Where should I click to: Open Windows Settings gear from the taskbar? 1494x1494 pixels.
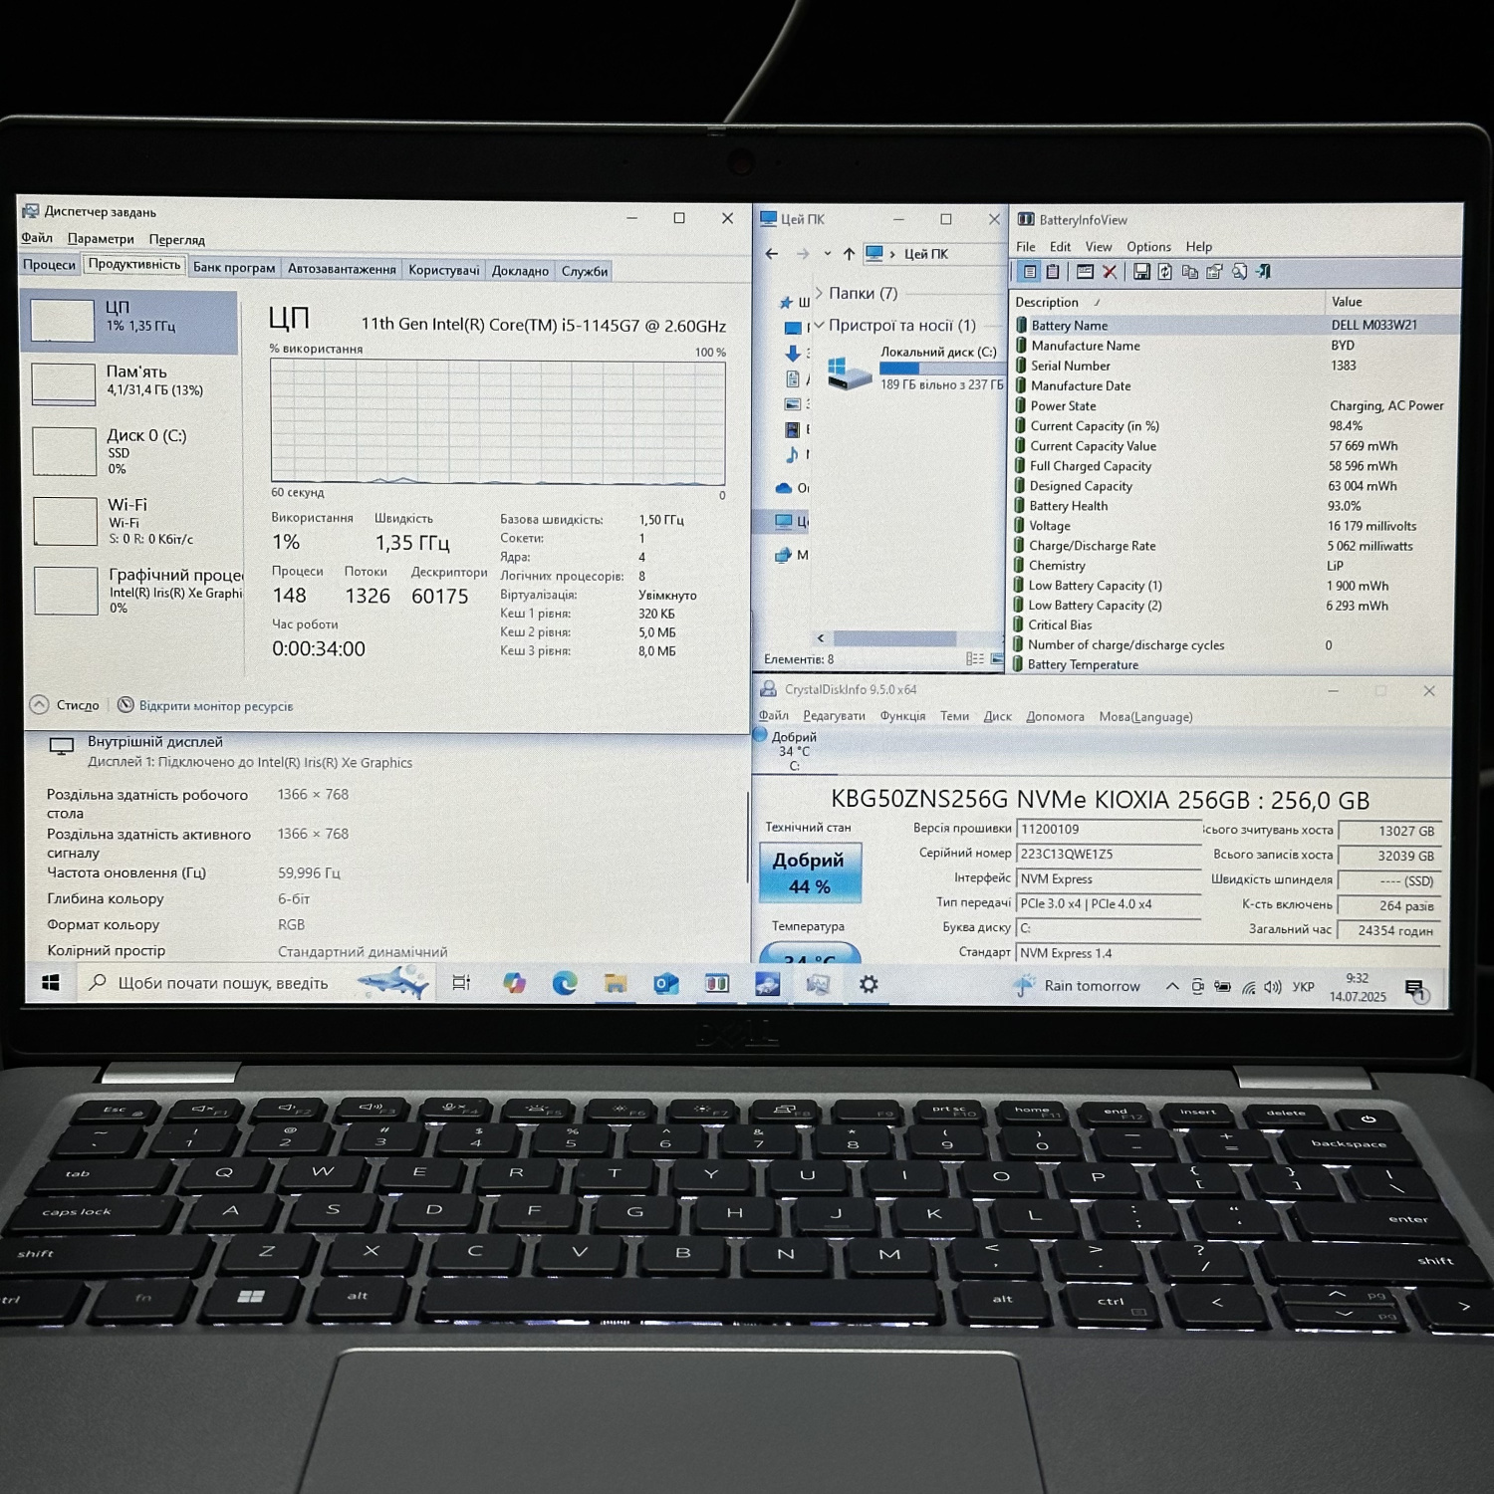871,984
